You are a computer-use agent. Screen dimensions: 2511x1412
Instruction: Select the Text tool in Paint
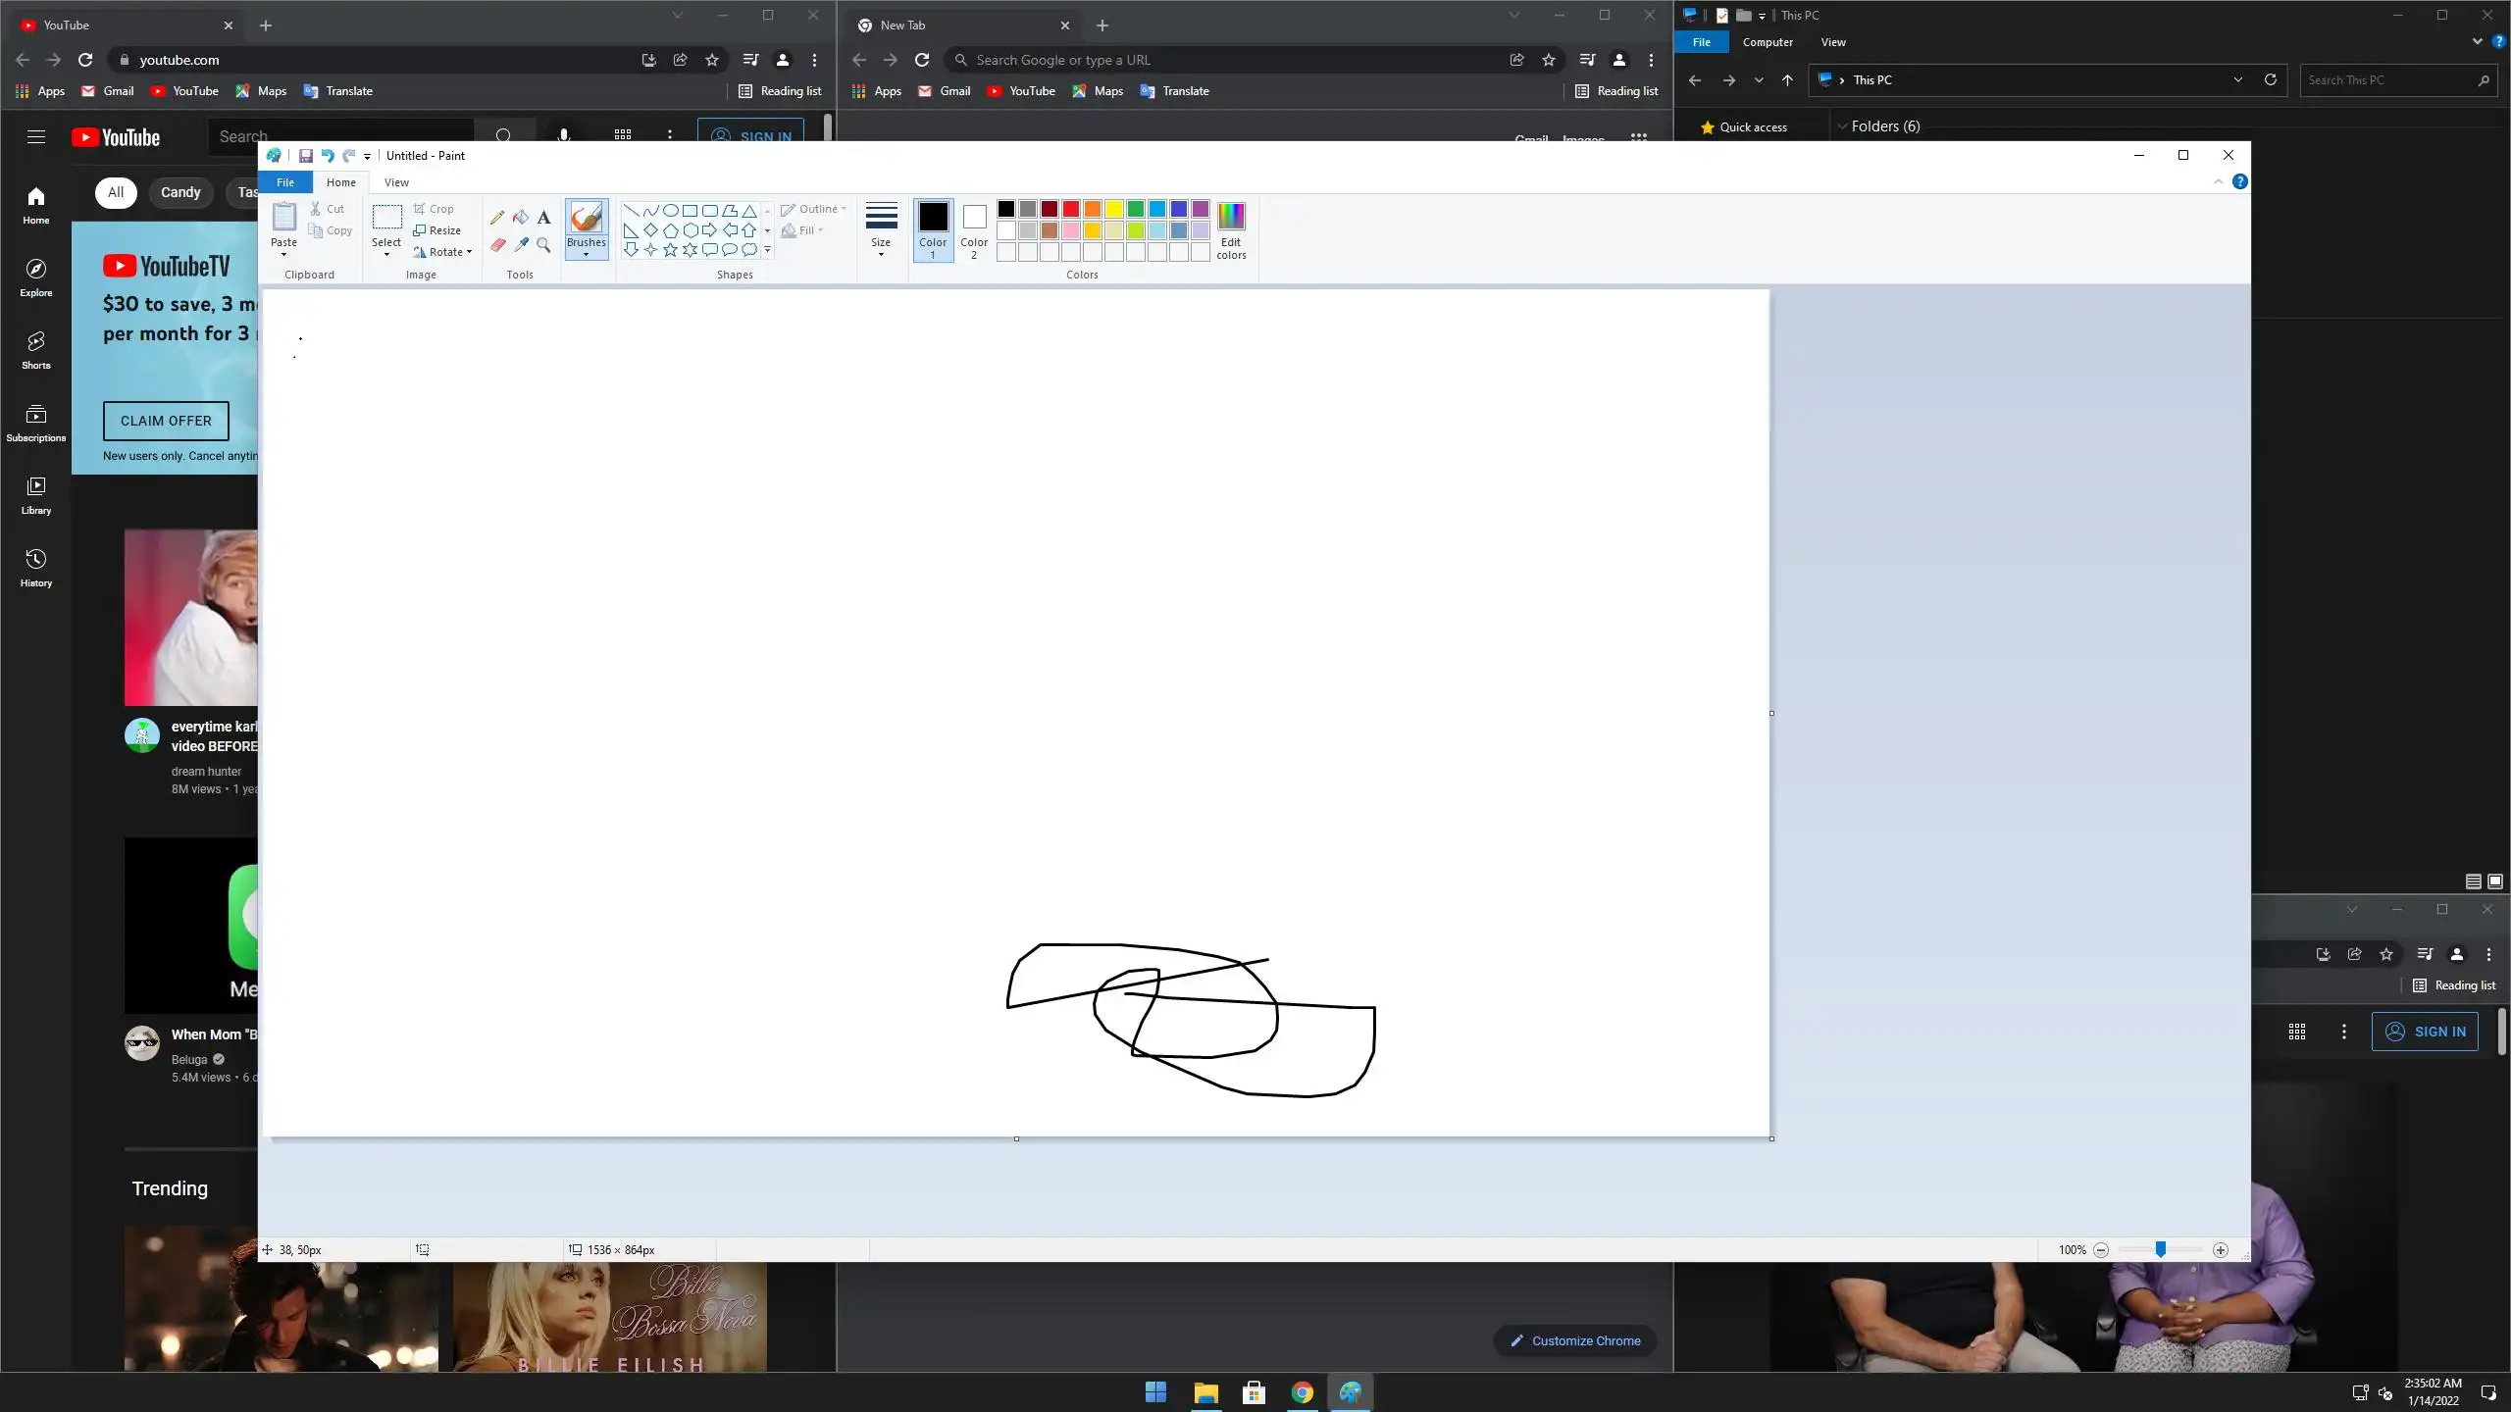[x=543, y=217]
